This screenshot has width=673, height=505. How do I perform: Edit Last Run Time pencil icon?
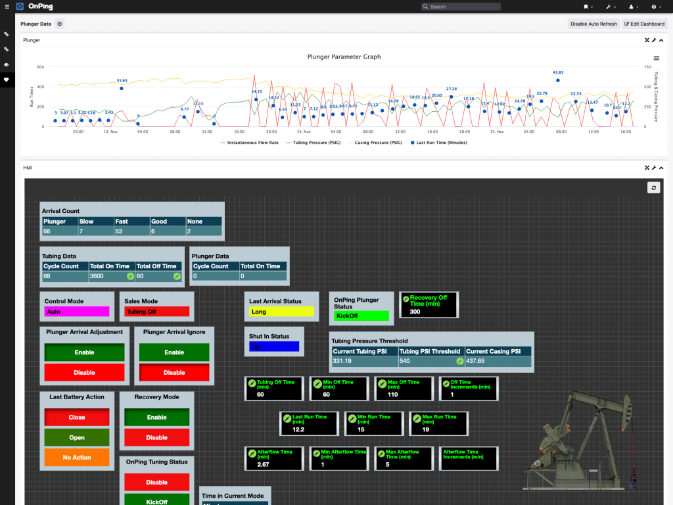(x=287, y=418)
